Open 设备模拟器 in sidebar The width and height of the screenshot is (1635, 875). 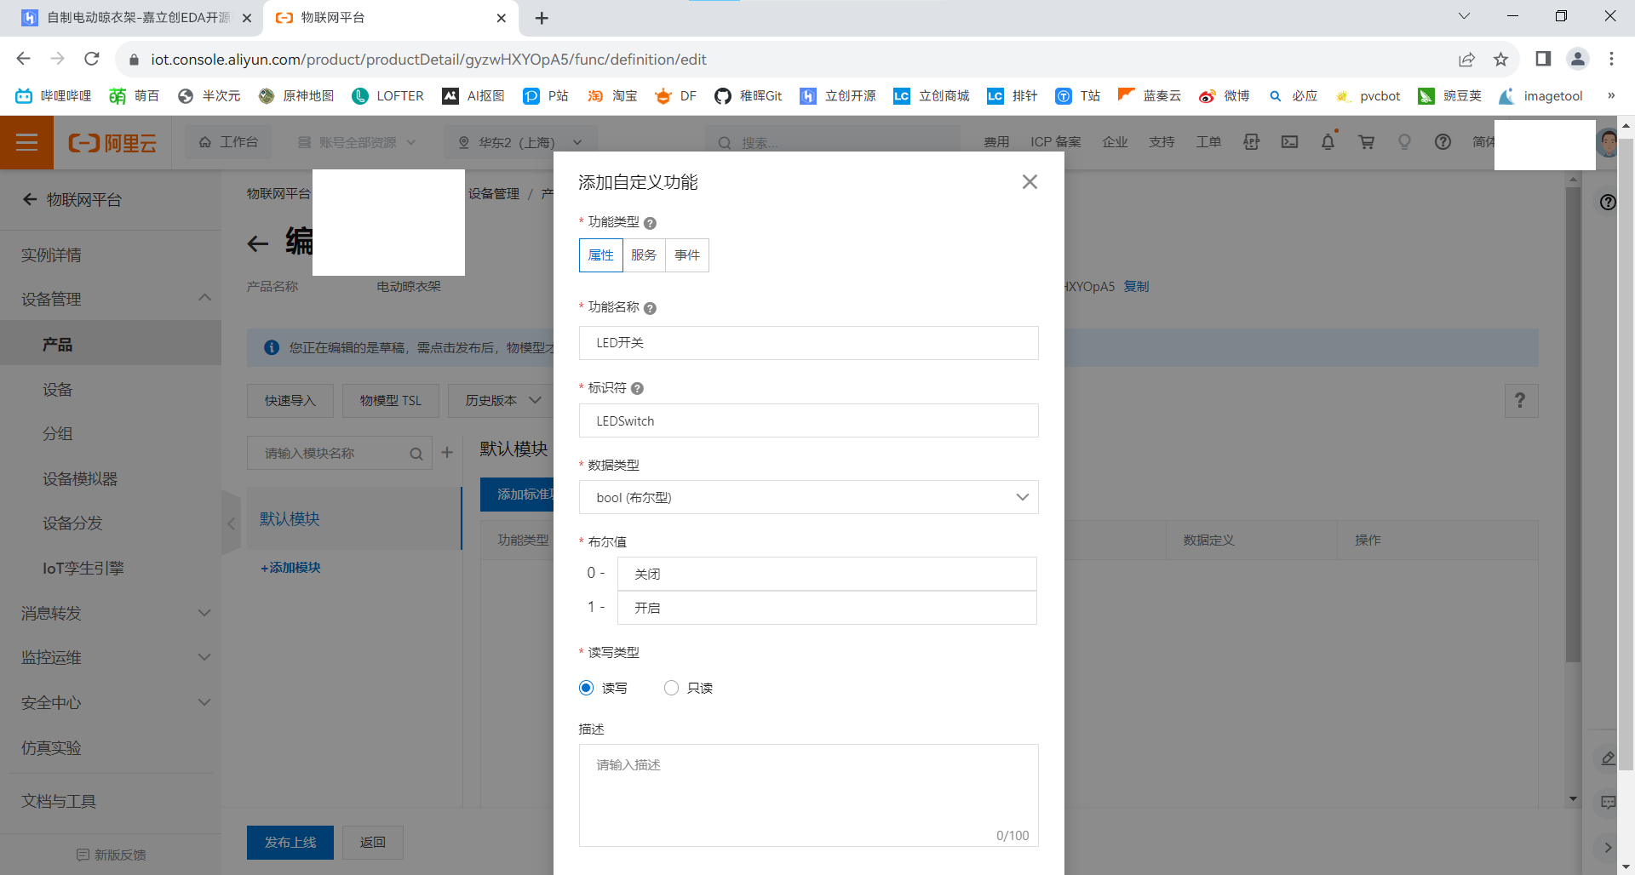[80, 479]
